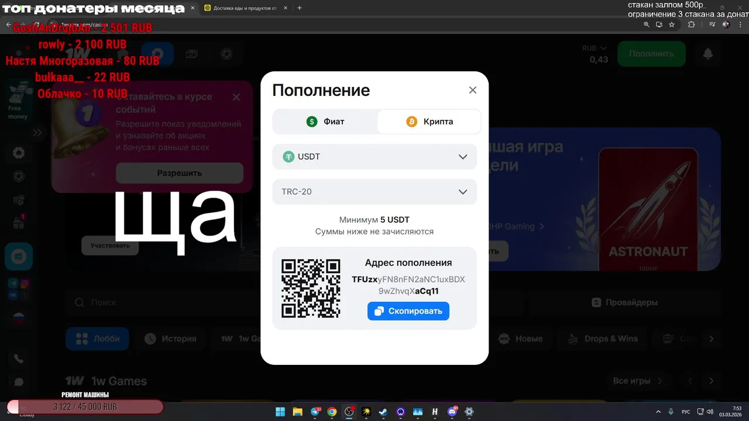
Task: Open the volume speaker tray icon
Action: [710, 412]
